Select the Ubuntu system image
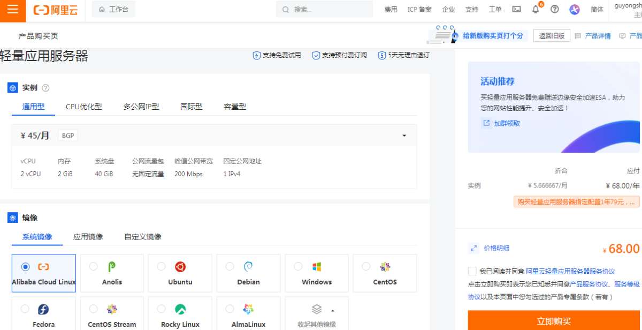The width and height of the screenshot is (642, 330). coord(180,273)
